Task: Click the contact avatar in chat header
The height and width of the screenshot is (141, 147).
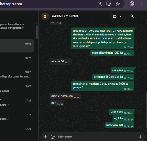Action: 45,16
